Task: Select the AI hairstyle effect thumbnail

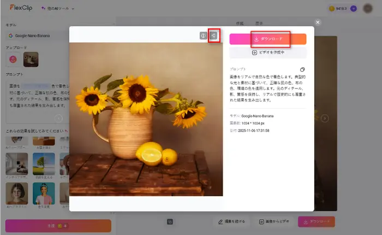Action: tap(17, 193)
